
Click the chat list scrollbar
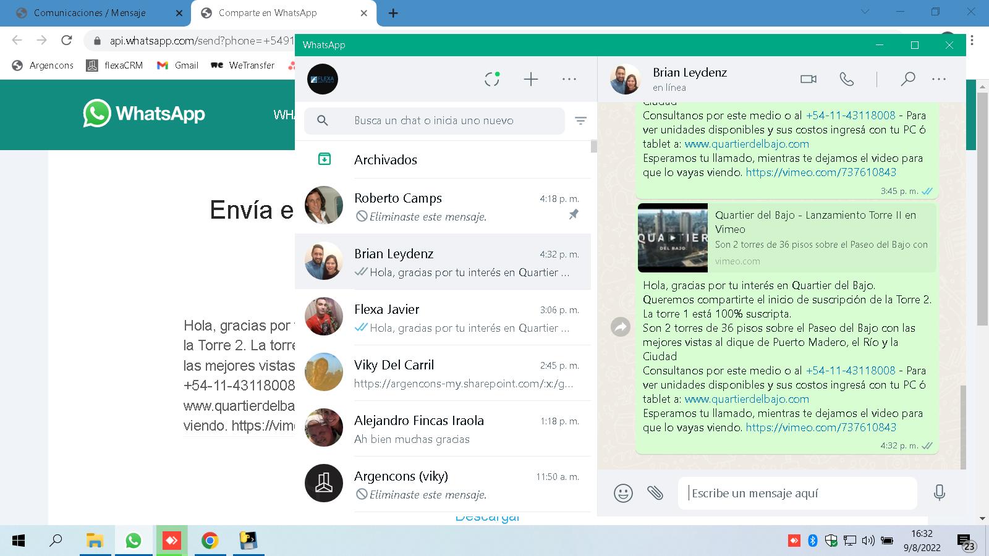(594, 146)
